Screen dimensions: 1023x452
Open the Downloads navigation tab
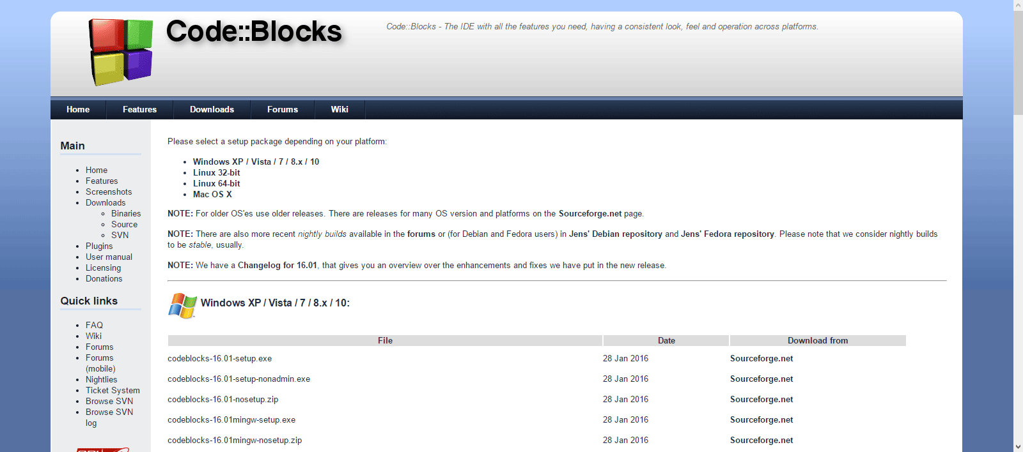[212, 109]
